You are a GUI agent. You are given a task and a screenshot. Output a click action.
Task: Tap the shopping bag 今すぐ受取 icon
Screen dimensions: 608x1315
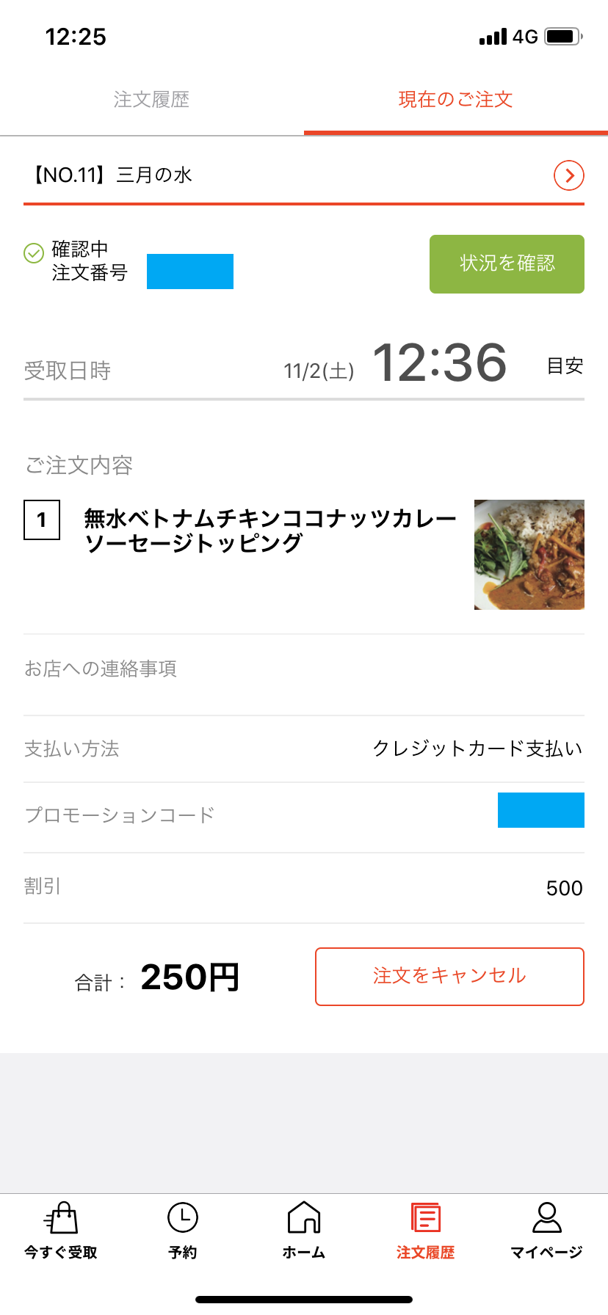62,1219
